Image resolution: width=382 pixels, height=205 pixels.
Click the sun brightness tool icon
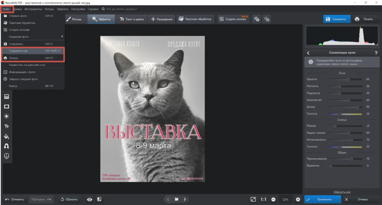pyautogui.click(x=6, y=116)
